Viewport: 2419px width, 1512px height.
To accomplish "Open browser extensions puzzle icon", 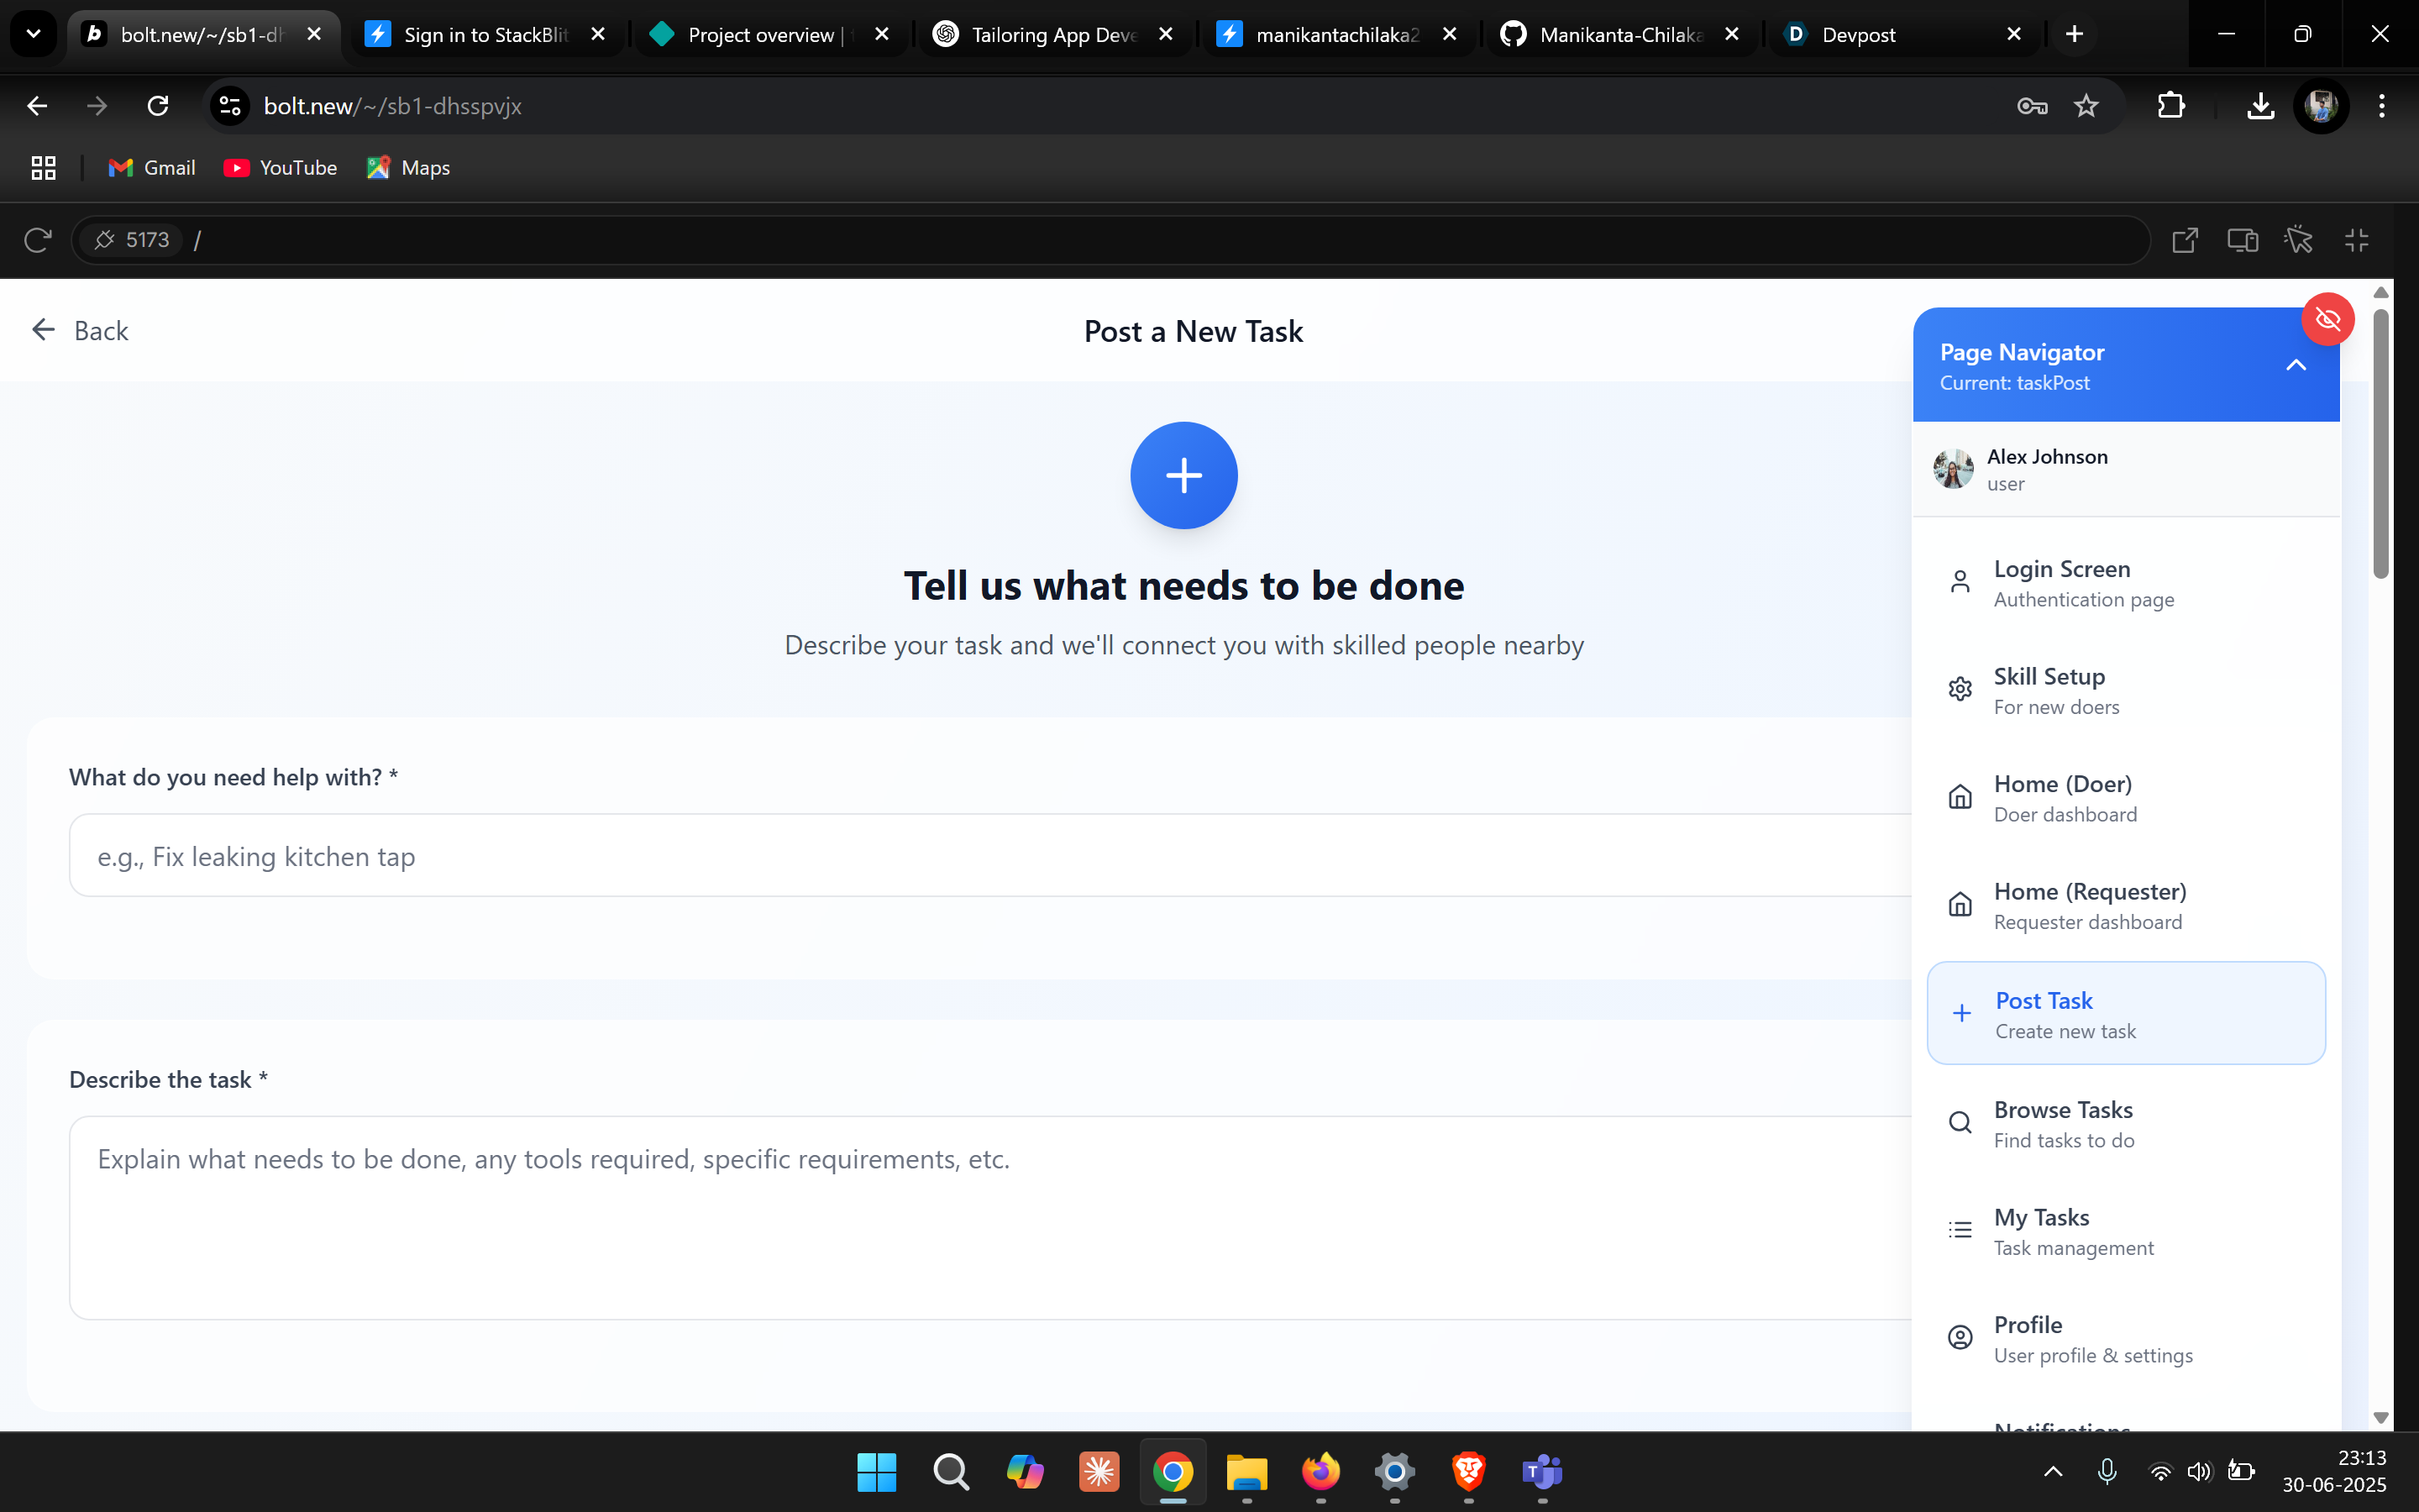I will (x=2170, y=106).
